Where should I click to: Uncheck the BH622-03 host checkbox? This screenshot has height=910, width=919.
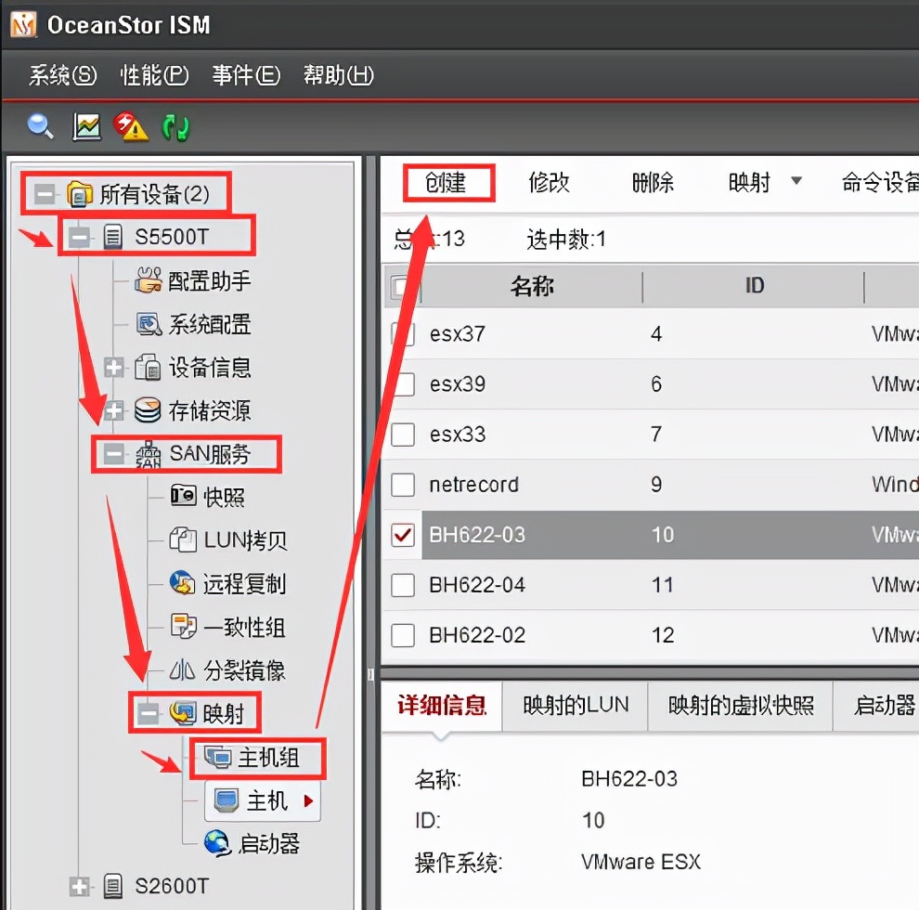click(x=403, y=535)
